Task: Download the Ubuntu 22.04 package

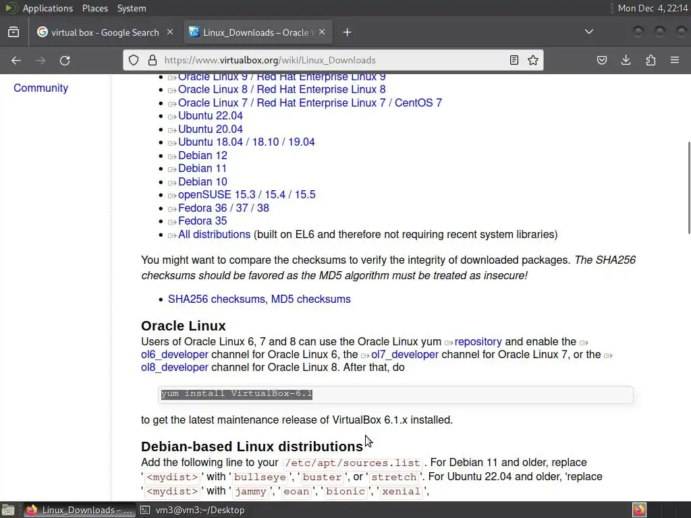Action: pyautogui.click(x=211, y=116)
